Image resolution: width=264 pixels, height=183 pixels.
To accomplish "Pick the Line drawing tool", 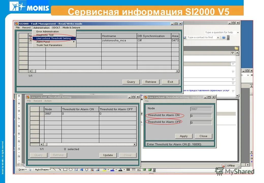I will (54, 169).
